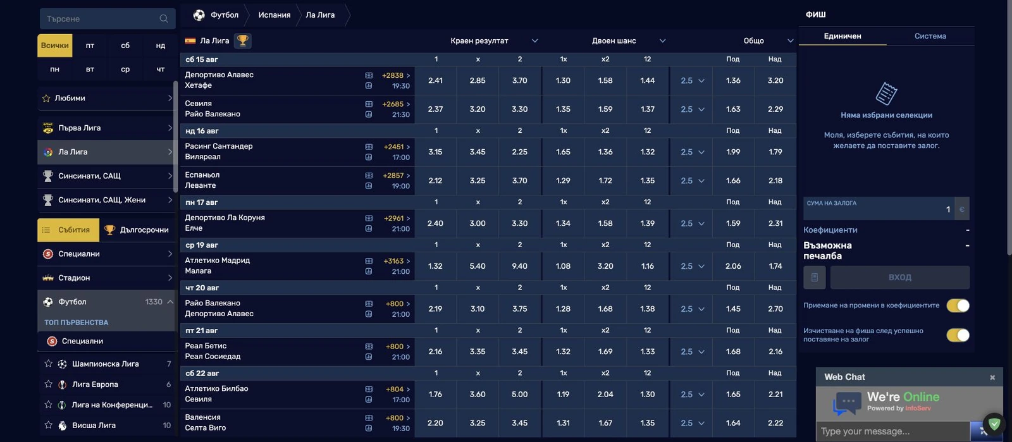Open field tracker icon for Еспаньол vs Леванте
This screenshot has height=442, width=1012.
[x=369, y=175]
